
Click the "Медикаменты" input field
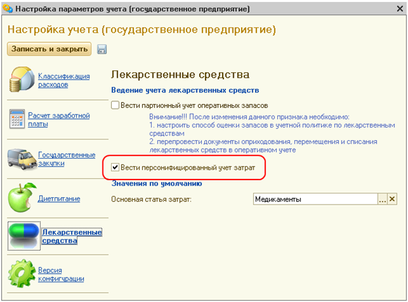click(314, 199)
